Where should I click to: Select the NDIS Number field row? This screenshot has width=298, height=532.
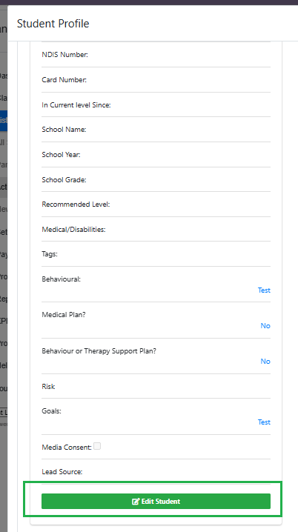point(156,55)
